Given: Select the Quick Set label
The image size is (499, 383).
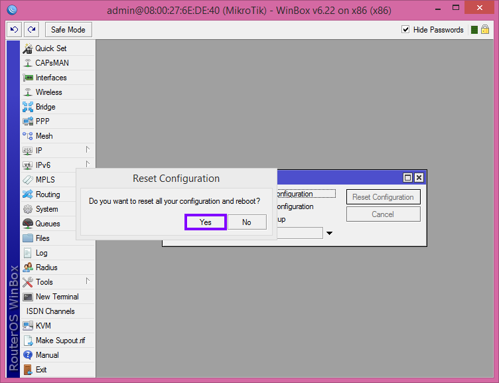Looking at the screenshot, I should pyautogui.click(x=51, y=48).
